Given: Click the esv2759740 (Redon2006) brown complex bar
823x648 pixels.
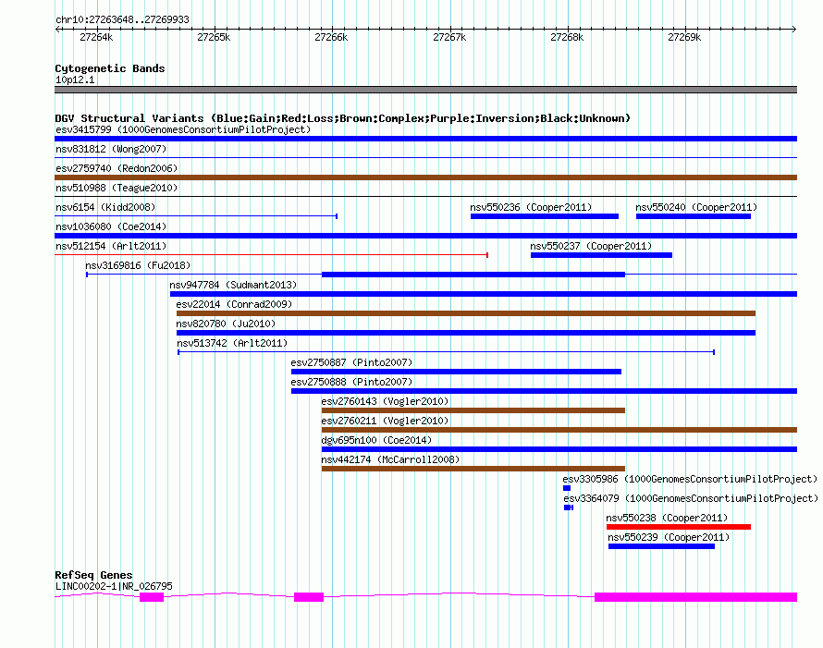Looking at the screenshot, I should [x=425, y=177].
